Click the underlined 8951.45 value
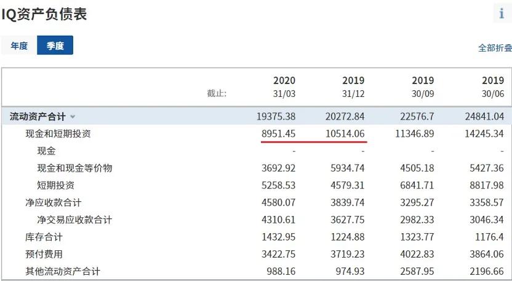Screen dimensions: 512x281 pyautogui.click(x=278, y=133)
